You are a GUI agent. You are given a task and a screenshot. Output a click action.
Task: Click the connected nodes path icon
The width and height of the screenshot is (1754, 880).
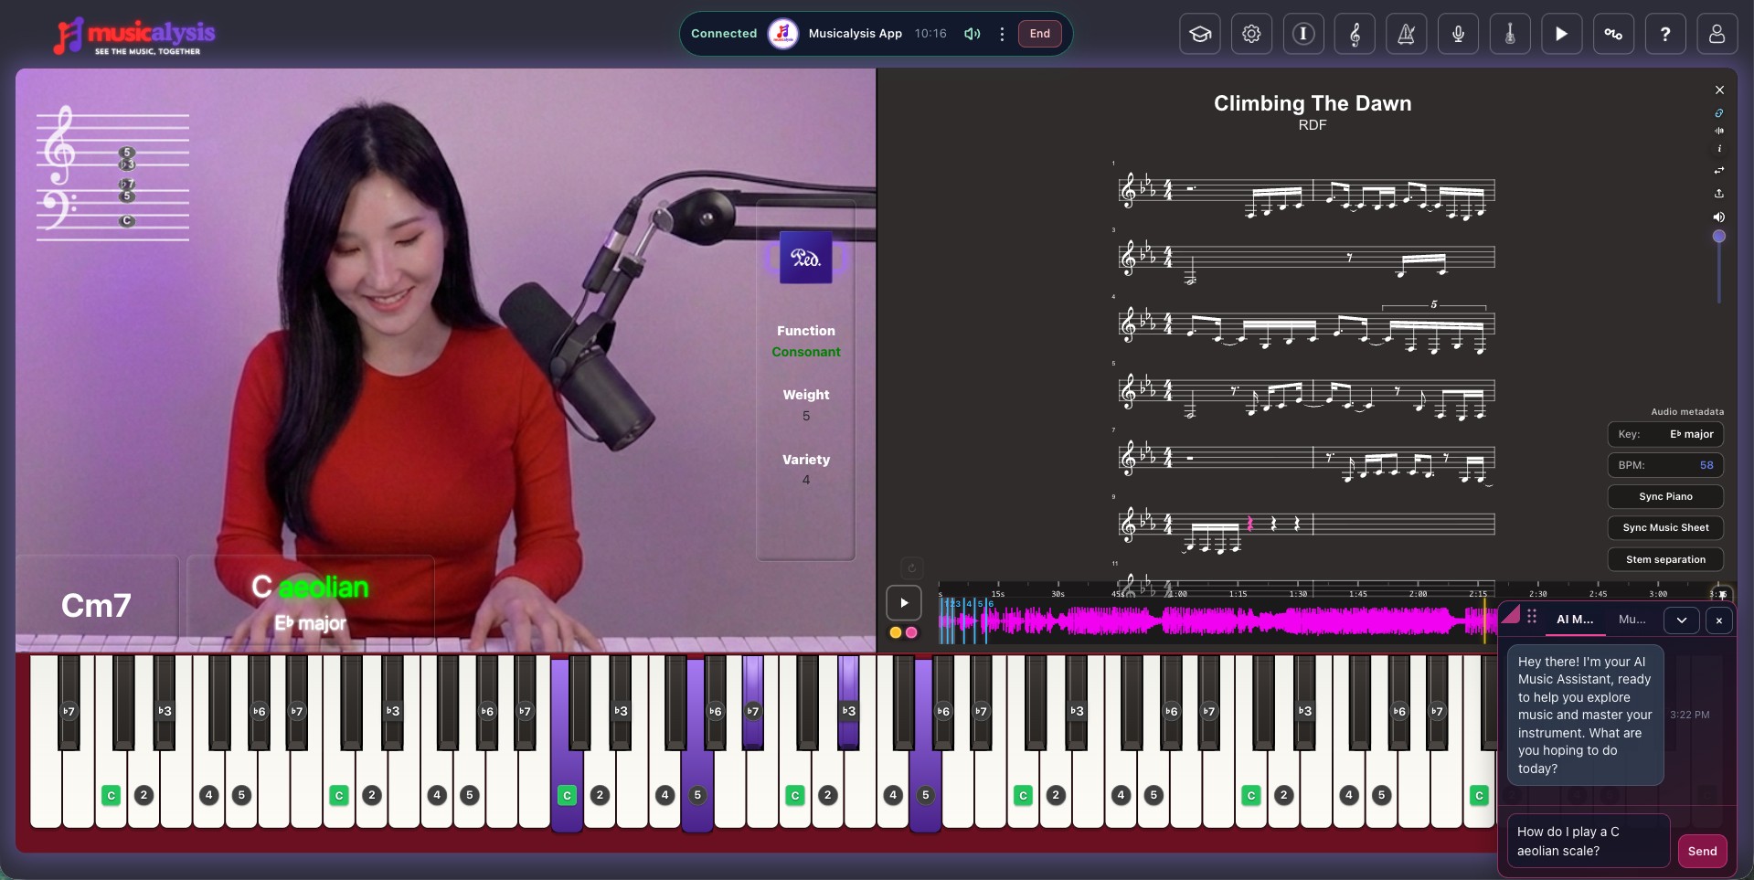(x=1613, y=34)
